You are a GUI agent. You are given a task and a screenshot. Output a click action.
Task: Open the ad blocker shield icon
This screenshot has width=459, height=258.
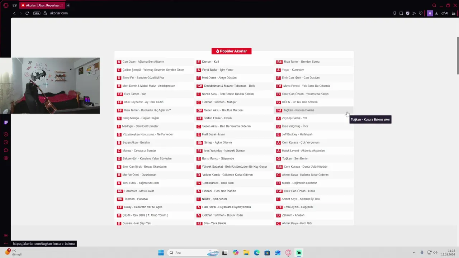408,13
